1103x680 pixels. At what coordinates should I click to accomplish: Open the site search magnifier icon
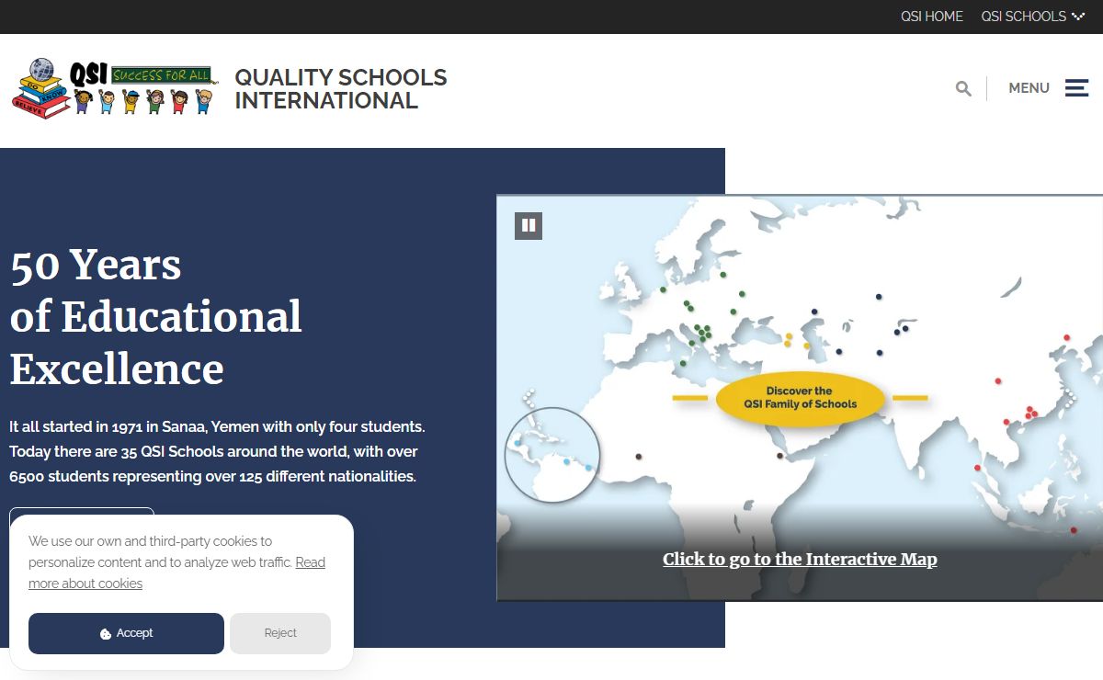pyautogui.click(x=963, y=88)
